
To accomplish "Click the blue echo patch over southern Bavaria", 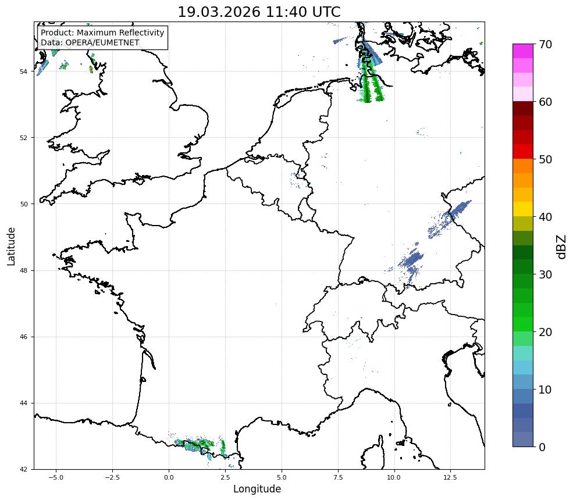I will [411, 264].
